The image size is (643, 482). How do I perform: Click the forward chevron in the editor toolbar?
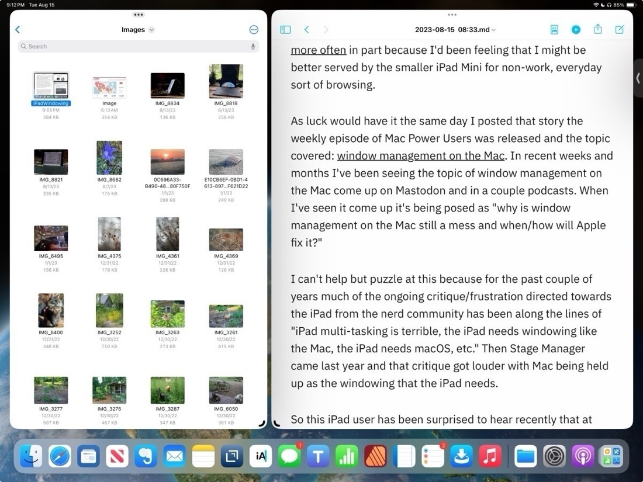point(326,29)
